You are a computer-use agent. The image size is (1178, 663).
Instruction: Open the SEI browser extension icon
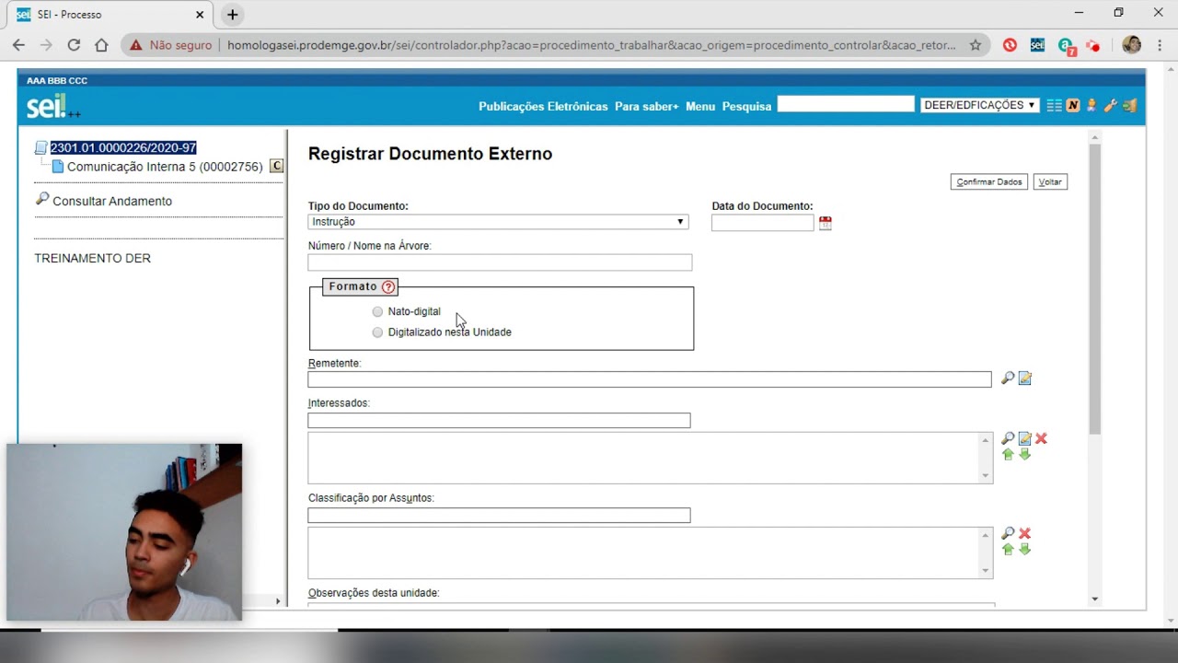pyautogui.click(x=1037, y=45)
